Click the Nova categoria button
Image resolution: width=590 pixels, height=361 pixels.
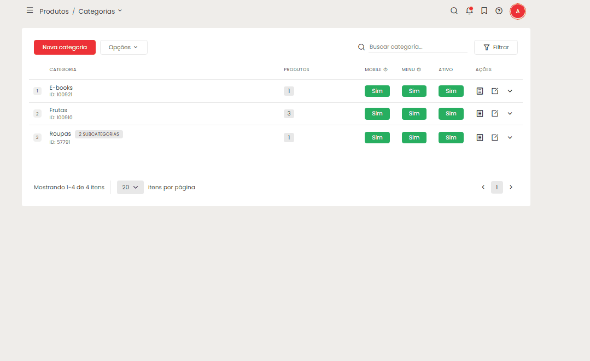pos(65,47)
